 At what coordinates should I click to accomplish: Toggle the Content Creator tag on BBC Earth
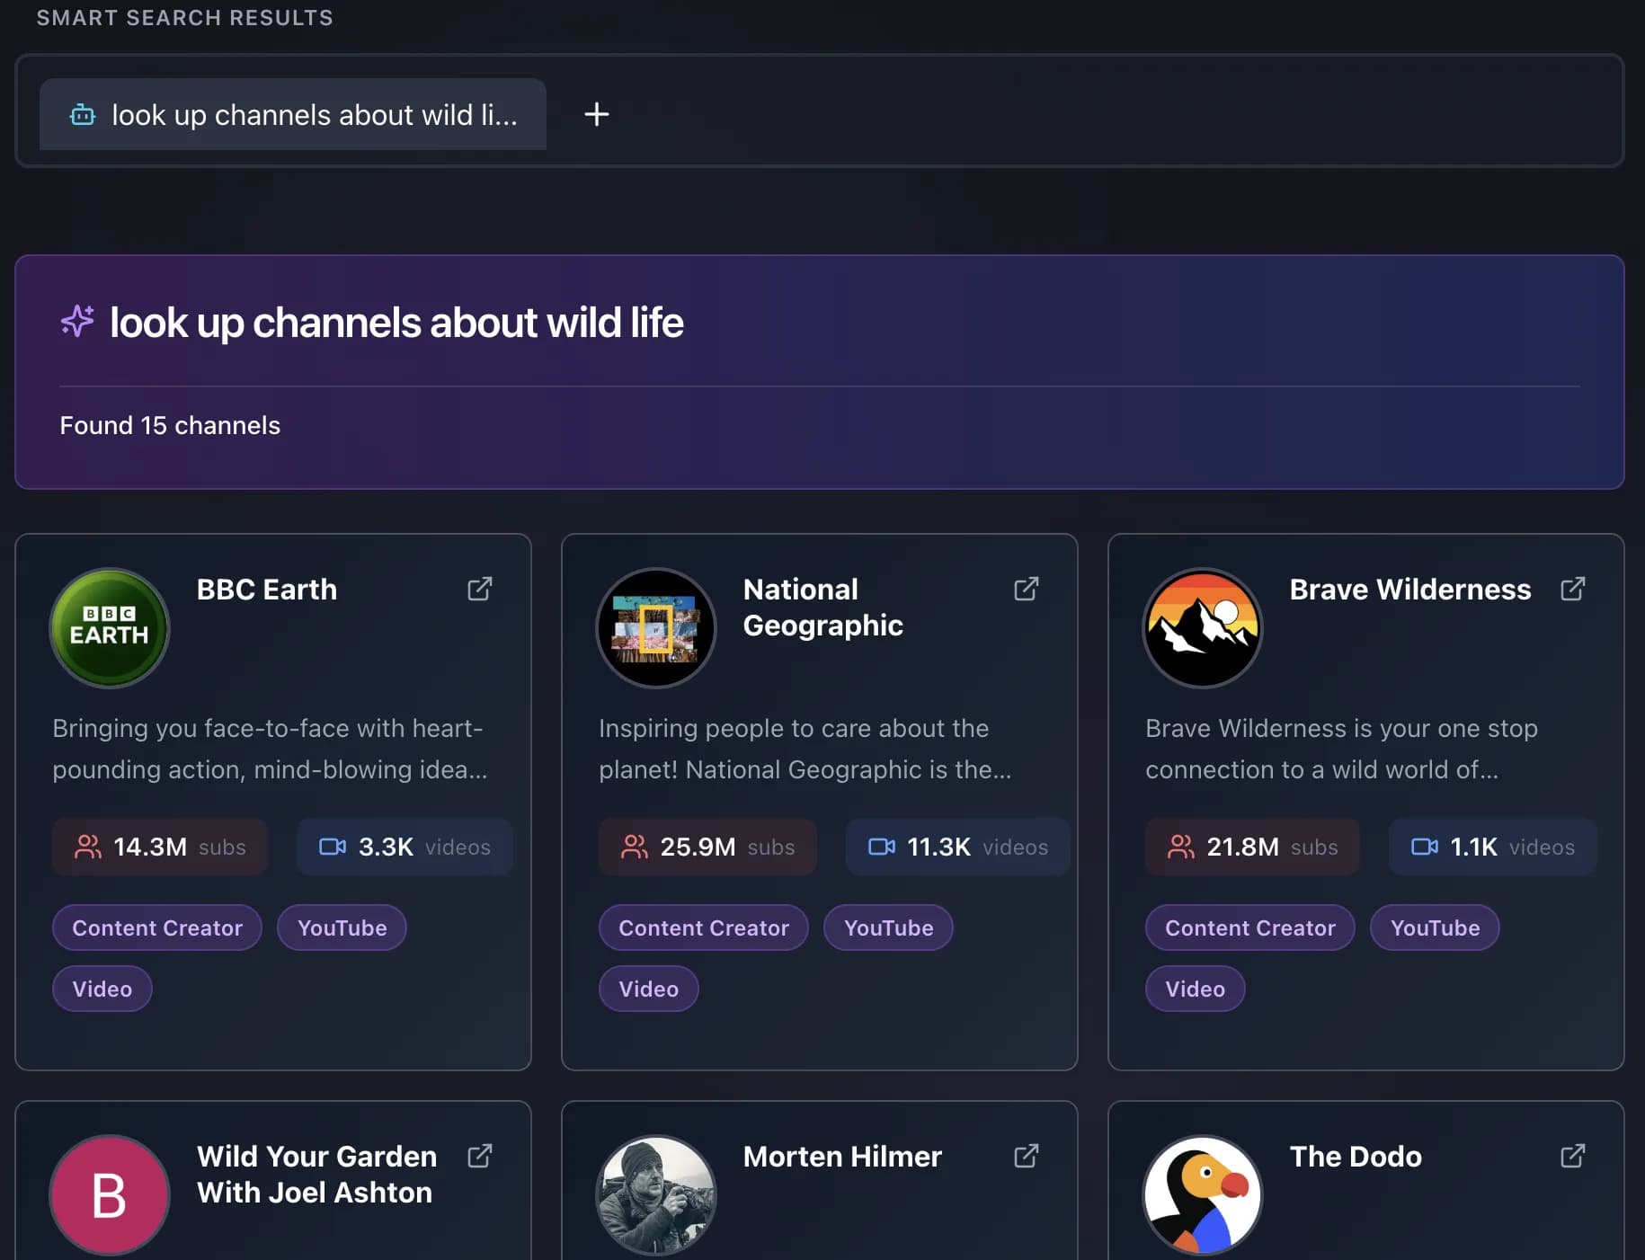pyautogui.click(x=156, y=927)
